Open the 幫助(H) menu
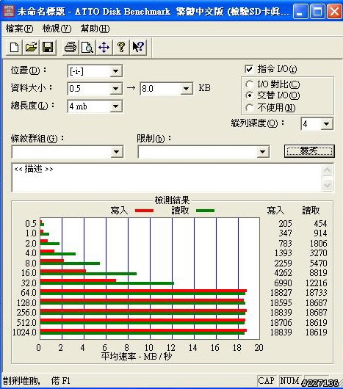This screenshot has width=343, height=389. click(95, 29)
